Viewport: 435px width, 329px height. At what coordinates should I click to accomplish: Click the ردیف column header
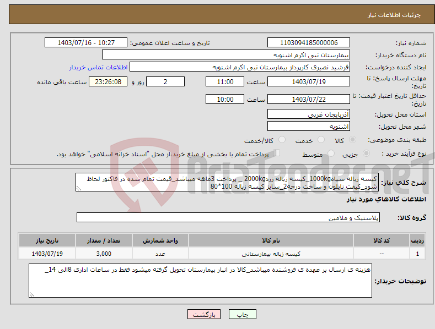[x=417, y=240]
